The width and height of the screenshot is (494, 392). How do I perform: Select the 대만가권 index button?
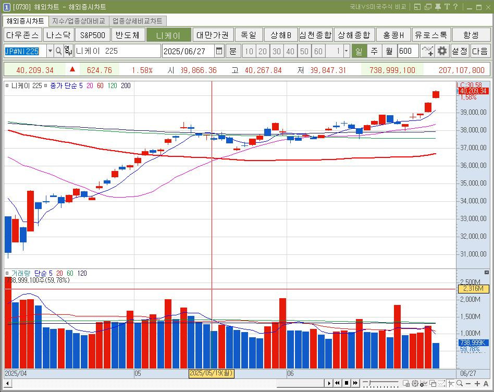[x=213, y=34]
